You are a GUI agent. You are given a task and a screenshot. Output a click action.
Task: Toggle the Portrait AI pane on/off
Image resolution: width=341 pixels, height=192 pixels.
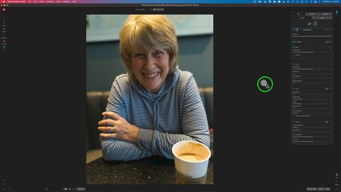click(x=294, y=30)
